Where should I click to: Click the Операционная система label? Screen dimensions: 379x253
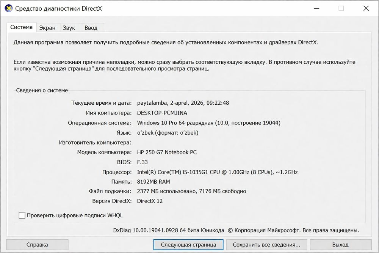point(100,123)
